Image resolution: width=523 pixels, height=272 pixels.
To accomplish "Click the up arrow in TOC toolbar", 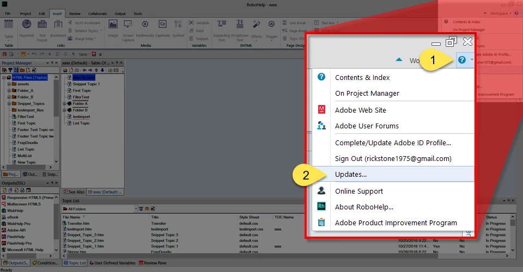I will (96, 70).
